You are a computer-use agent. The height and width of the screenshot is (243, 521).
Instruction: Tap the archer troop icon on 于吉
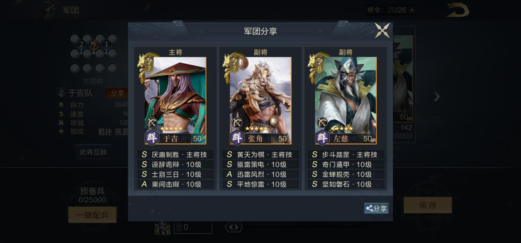click(x=152, y=123)
